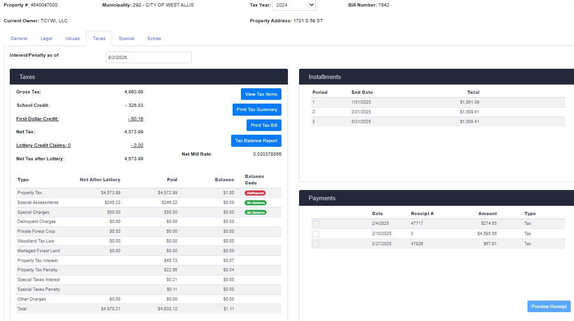Check the box for receipt 47717 payment
This screenshot has height=321, width=574.
[x=316, y=224]
